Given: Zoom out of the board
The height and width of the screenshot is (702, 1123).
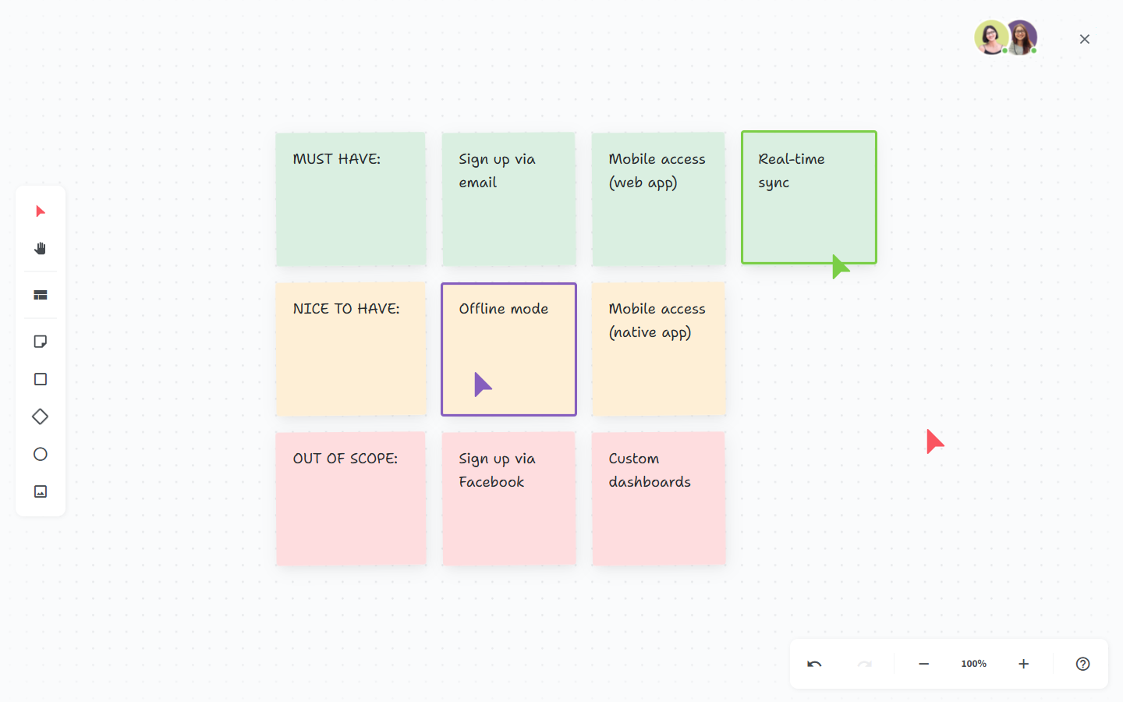Looking at the screenshot, I should 923,664.
